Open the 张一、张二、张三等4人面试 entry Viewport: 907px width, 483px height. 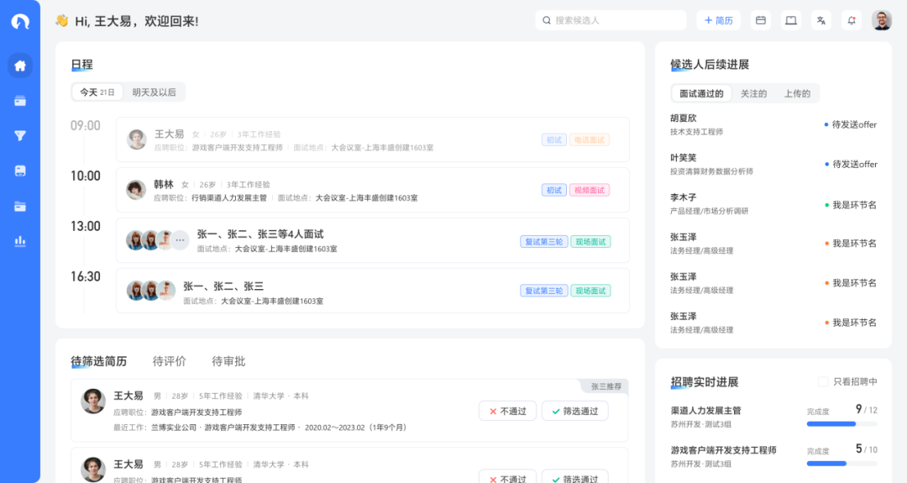(373, 240)
